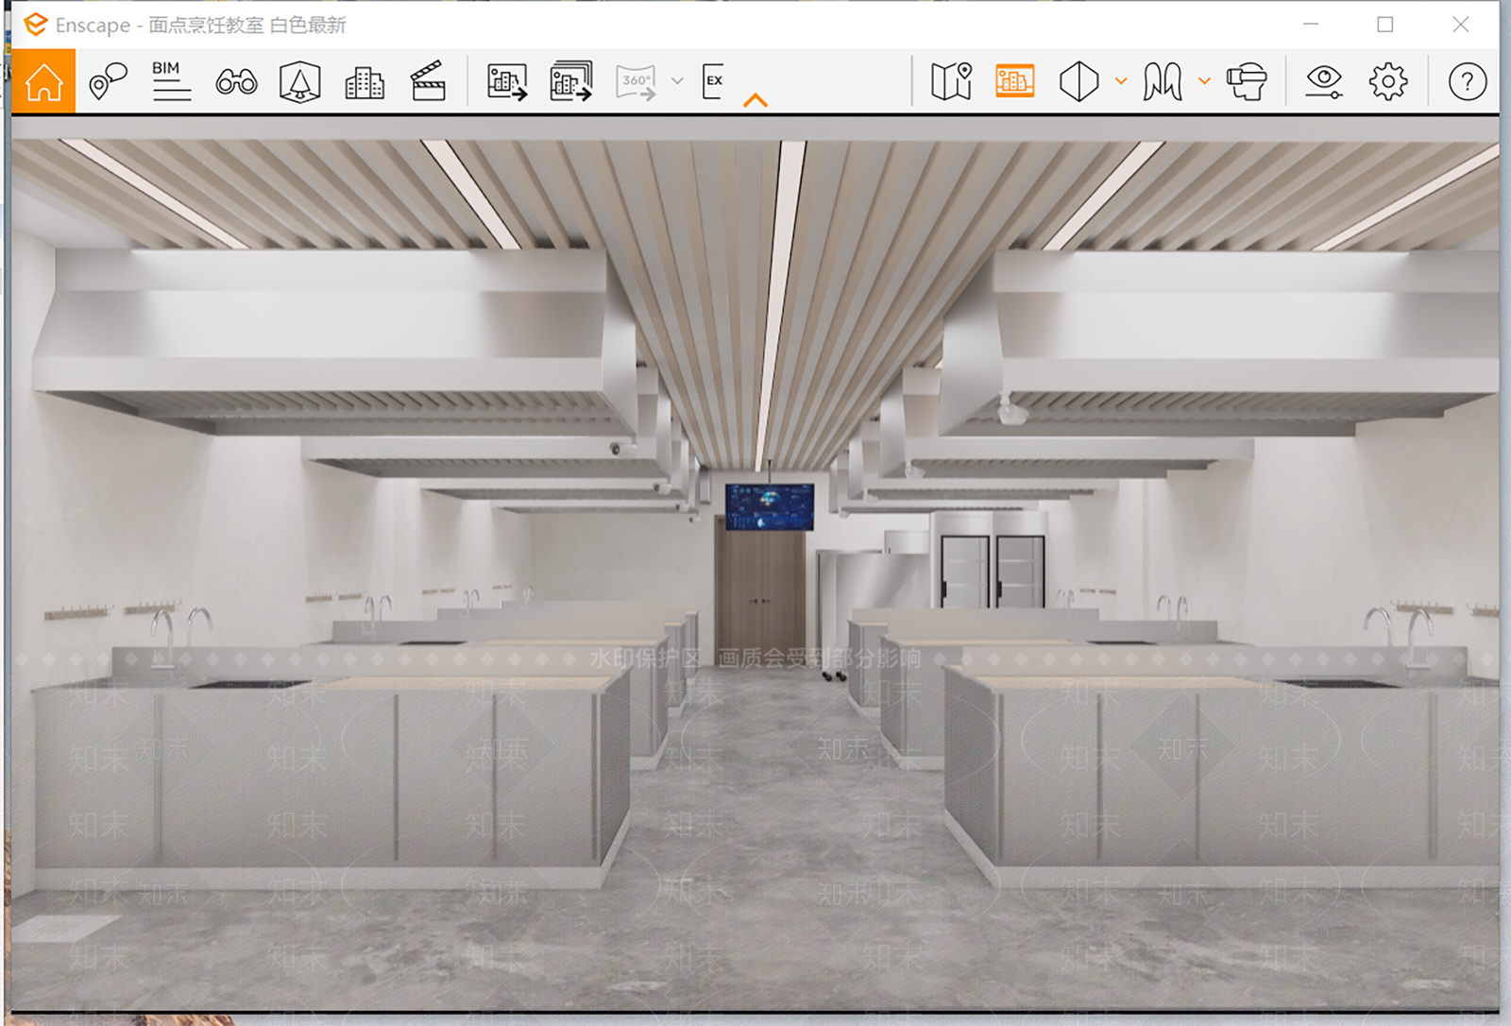The width and height of the screenshot is (1511, 1026).
Task: Open the clapperboard video editor
Action: pyautogui.click(x=428, y=81)
